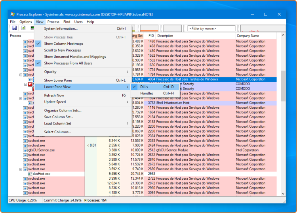The image size is (297, 213).
Task: Click the icon of Shell Infrastructure Host row
Action: click(30, 103)
